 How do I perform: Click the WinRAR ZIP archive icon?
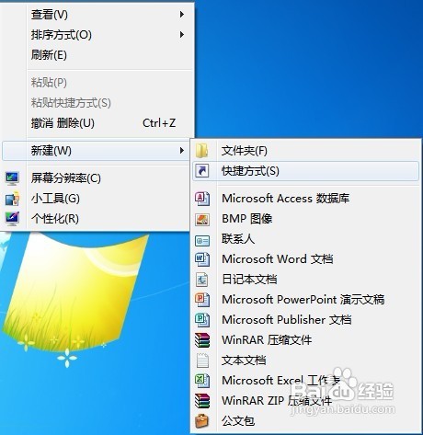(202, 401)
